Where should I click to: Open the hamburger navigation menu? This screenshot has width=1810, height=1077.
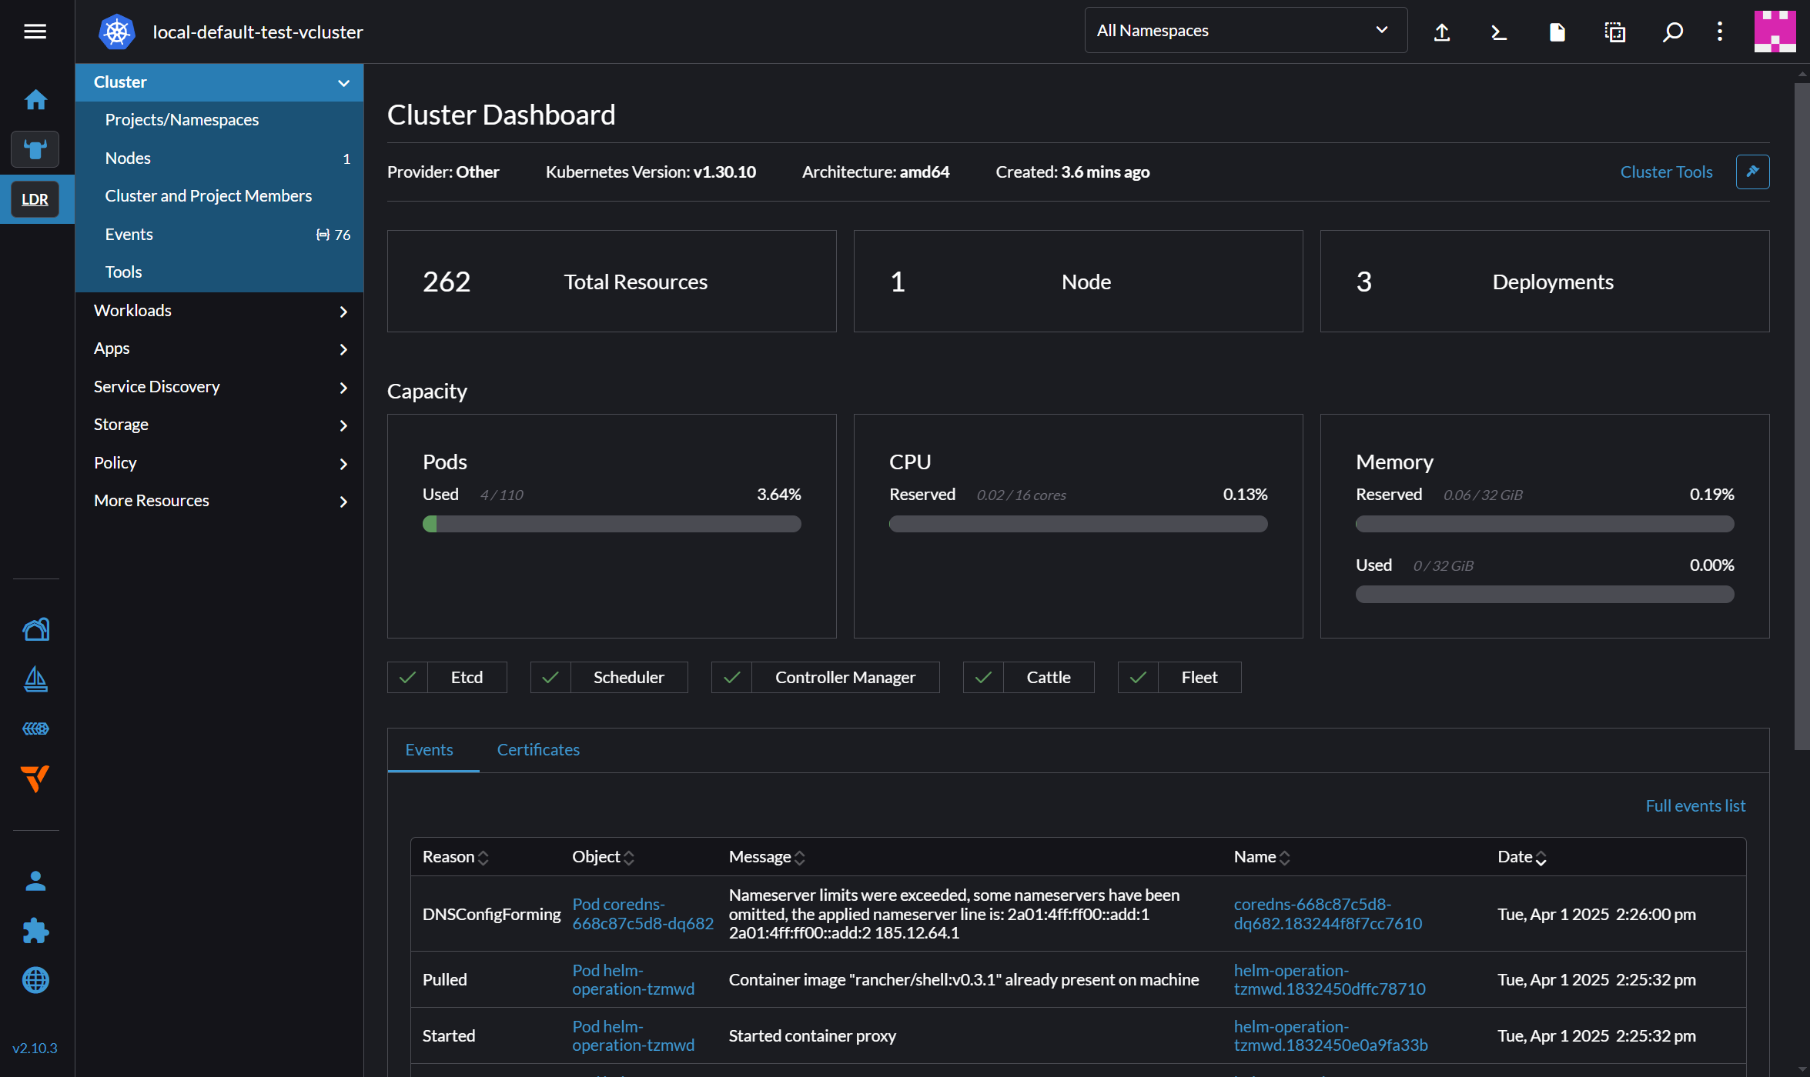pos(35,32)
